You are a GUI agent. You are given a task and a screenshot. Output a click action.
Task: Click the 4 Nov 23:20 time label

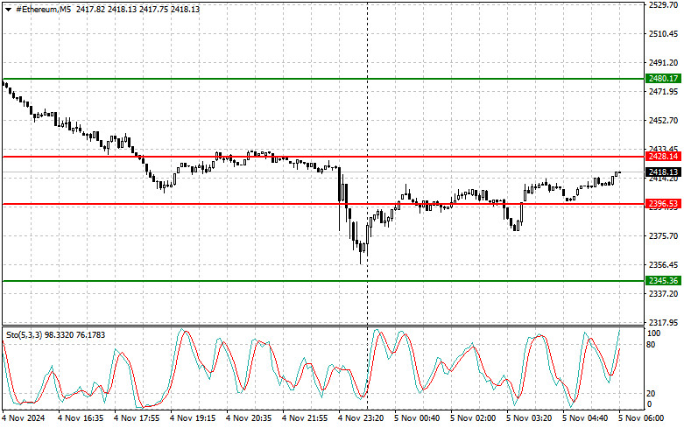click(x=361, y=418)
